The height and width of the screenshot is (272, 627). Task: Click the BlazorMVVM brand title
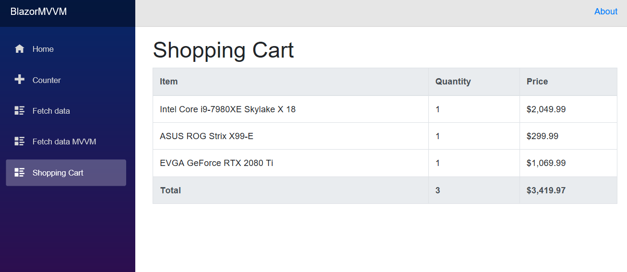[x=38, y=12]
